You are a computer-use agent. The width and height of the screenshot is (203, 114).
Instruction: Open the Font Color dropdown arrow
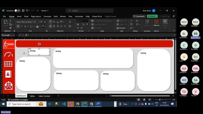(x=46, y=26)
